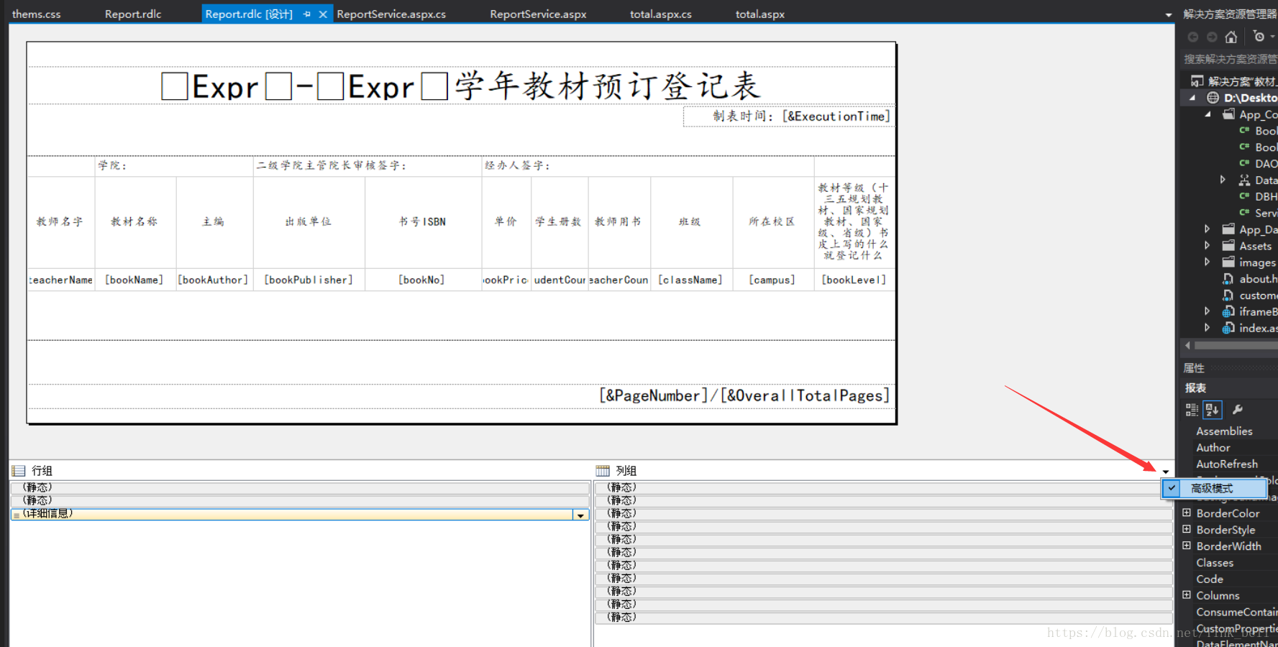
Task: Open the 详细信息 row group dropdown
Action: [x=580, y=515]
